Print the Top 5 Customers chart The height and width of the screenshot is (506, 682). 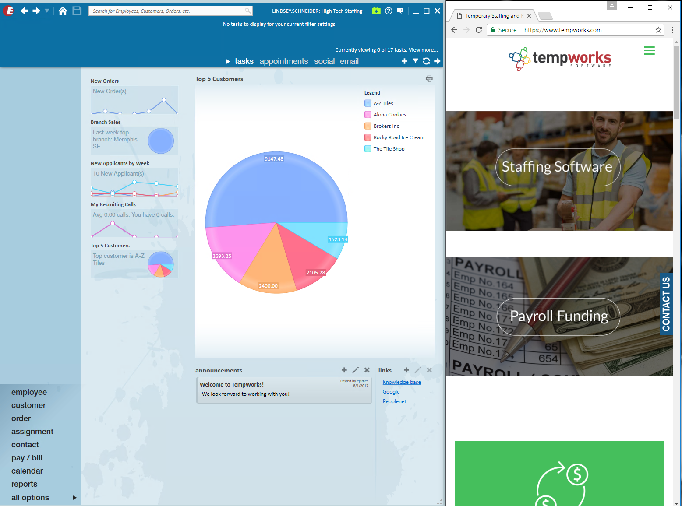429,79
